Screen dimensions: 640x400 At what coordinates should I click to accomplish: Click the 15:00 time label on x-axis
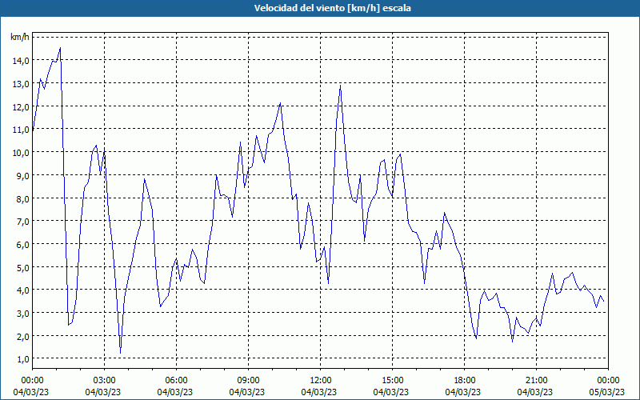tap(392, 381)
